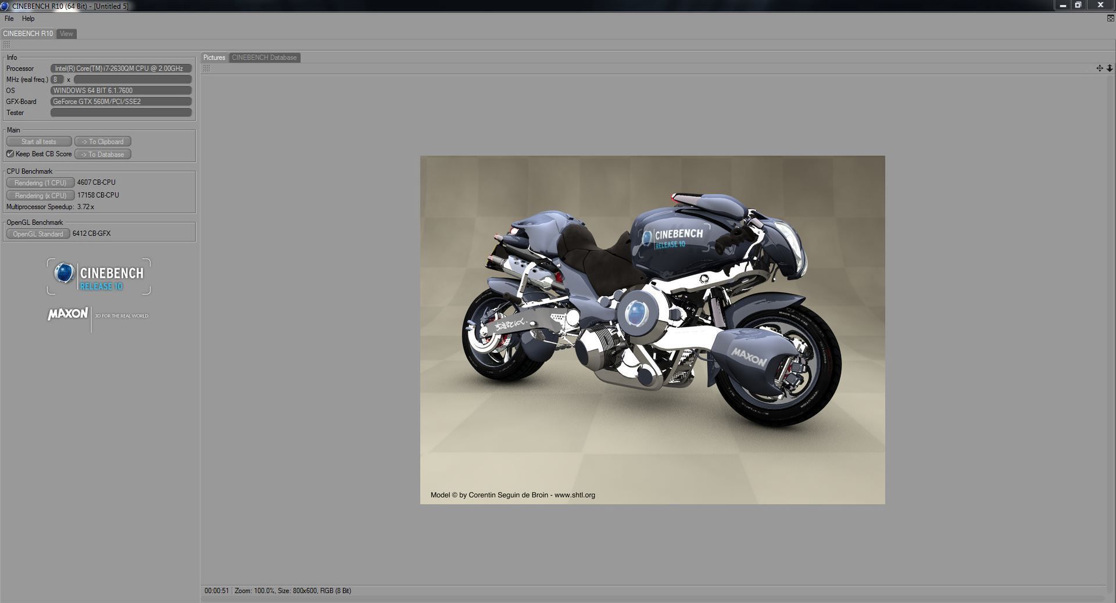This screenshot has width=1116, height=603.
Task: Click the CINEBENCH app icon in title bar
Action: point(5,6)
